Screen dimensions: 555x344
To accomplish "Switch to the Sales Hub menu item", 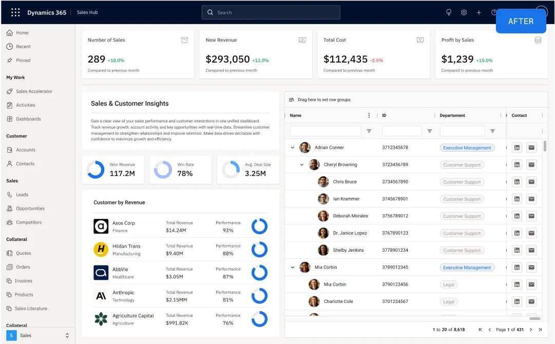I will (86, 12).
